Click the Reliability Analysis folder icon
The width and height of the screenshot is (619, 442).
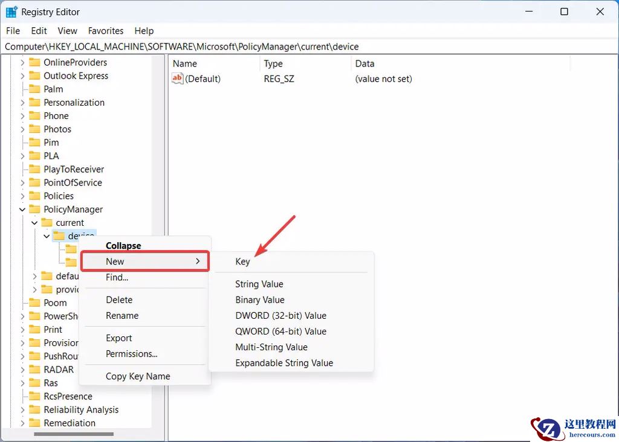[x=34, y=409]
